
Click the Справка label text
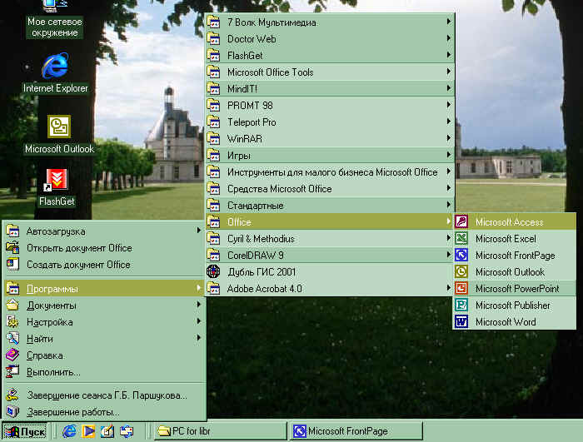(45, 355)
